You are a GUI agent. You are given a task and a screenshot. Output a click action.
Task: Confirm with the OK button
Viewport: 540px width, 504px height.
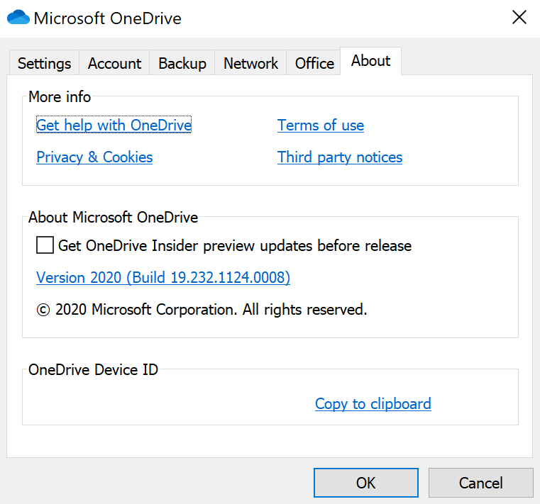365,483
